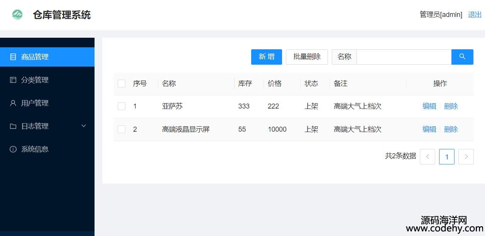
Task: Select page 1 in pagination
Action: click(447, 157)
